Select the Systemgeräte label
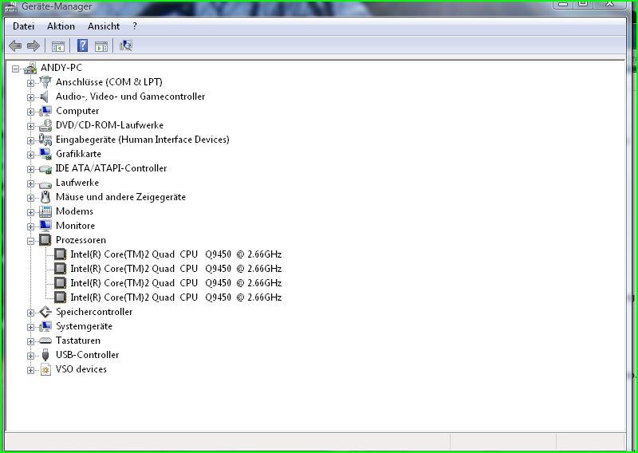The image size is (638, 453). [84, 326]
